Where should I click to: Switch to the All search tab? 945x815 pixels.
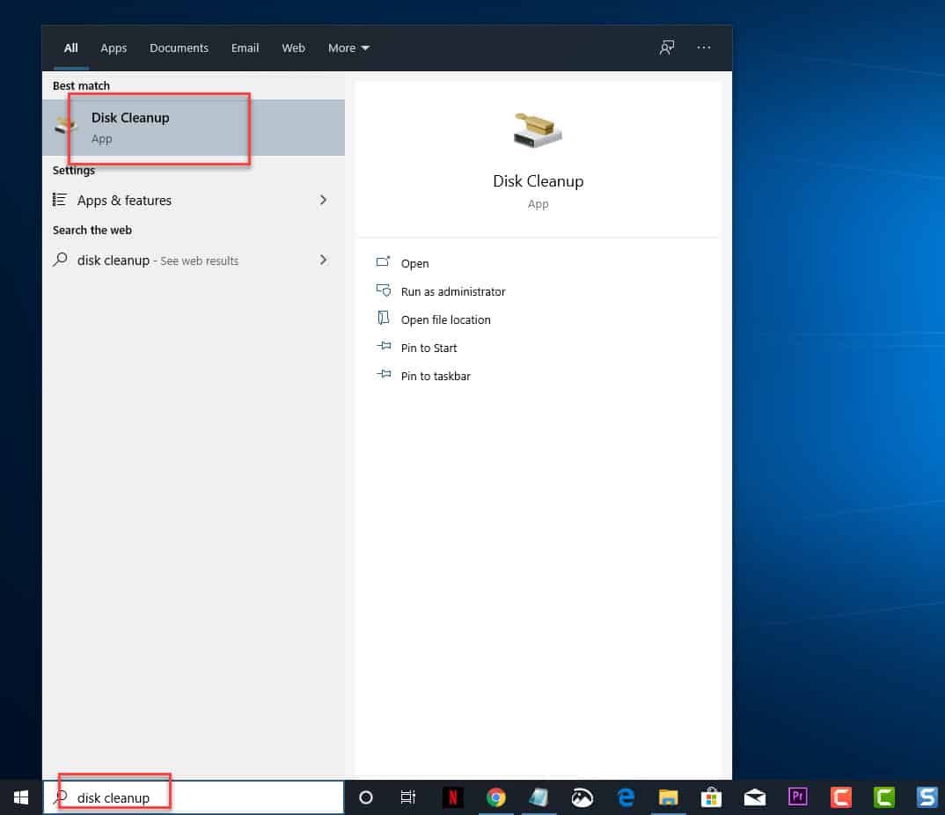tap(71, 48)
